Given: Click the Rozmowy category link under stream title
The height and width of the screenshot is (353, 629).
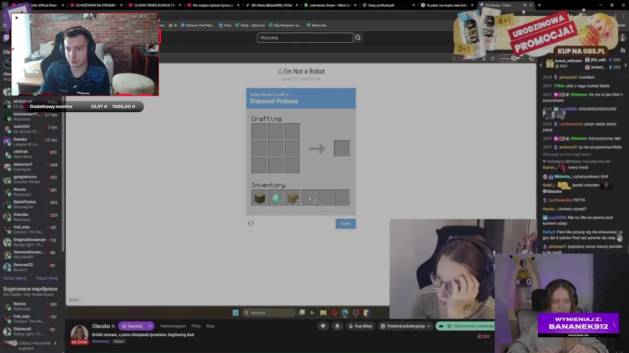Looking at the screenshot, I should pyautogui.click(x=101, y=341).
